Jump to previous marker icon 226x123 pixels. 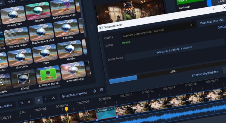pyautogui.click(x=94, y=91)
